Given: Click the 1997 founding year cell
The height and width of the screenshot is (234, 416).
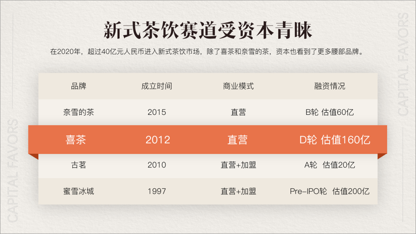Looking at the screenshot, I should click(x=157, y=191).
